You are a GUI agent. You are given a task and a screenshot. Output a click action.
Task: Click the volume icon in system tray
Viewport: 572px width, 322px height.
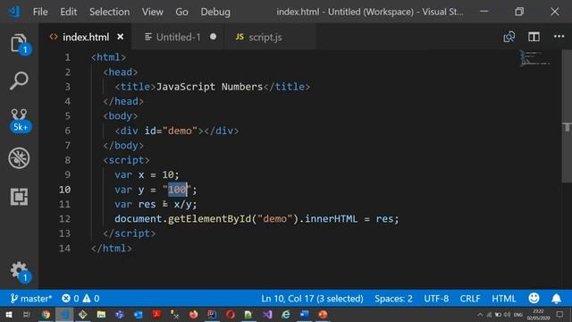(x=507, y=315)
